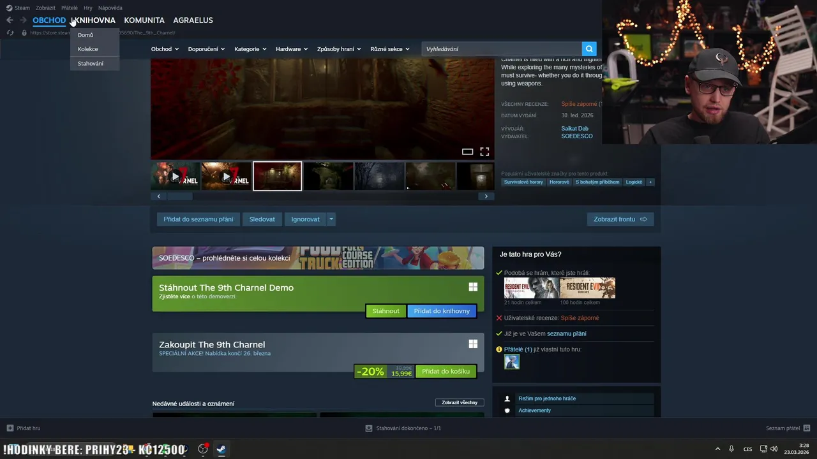Click the Hororové tag
Screen dimensions: 817x459
(559, 182)
